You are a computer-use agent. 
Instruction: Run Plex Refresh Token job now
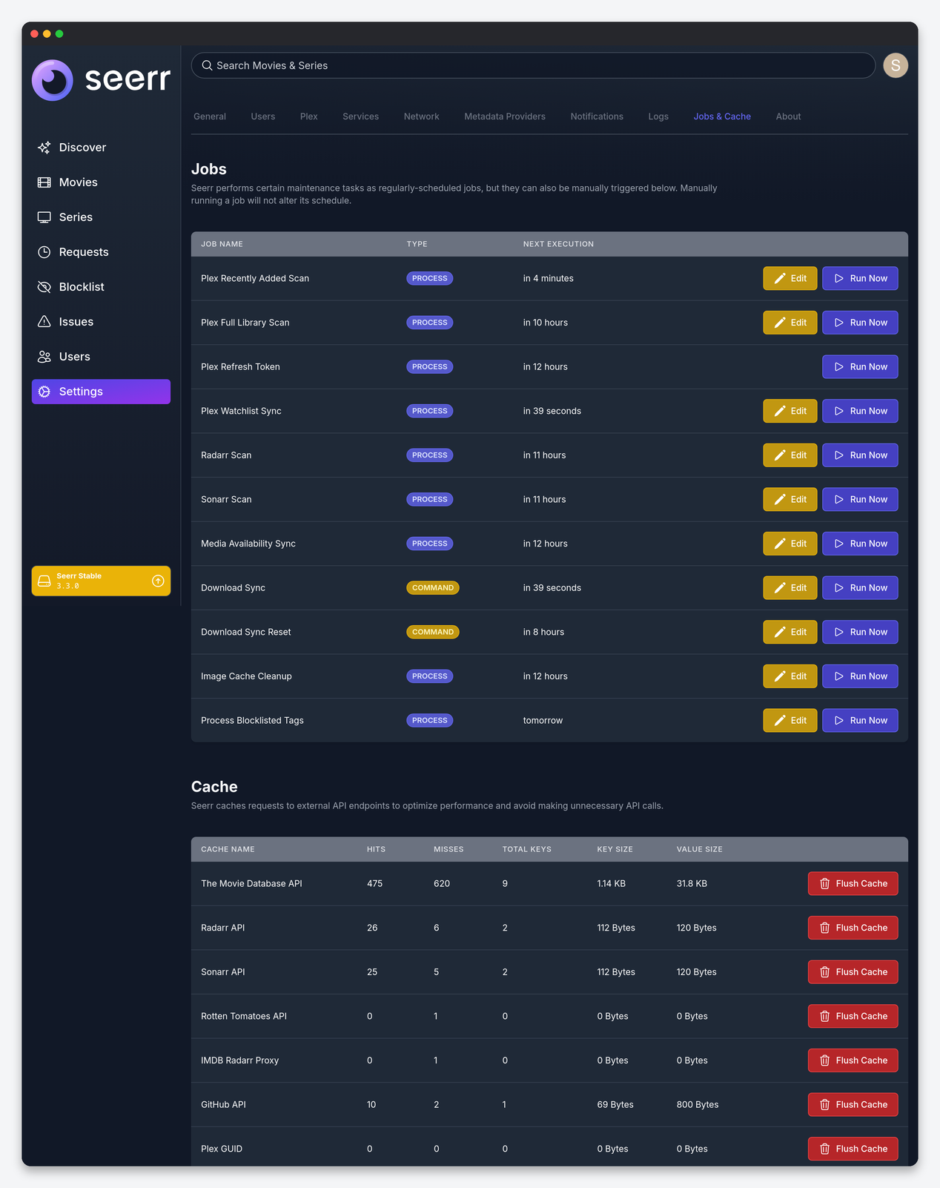(x=860, y=366)
